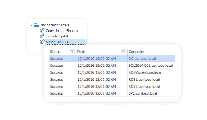207x120 pixels.
Task: Open the Status column filter
Action: (x=72, y=52)
